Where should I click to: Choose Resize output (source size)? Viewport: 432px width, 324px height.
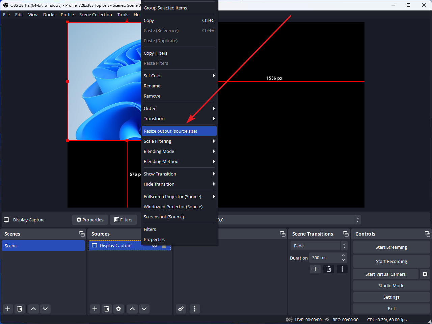[179, 131]
